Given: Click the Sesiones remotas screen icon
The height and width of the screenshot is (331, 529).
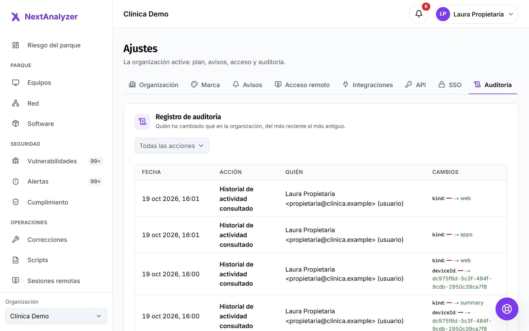Looking at the screenshot, I should tap(16, 281).
